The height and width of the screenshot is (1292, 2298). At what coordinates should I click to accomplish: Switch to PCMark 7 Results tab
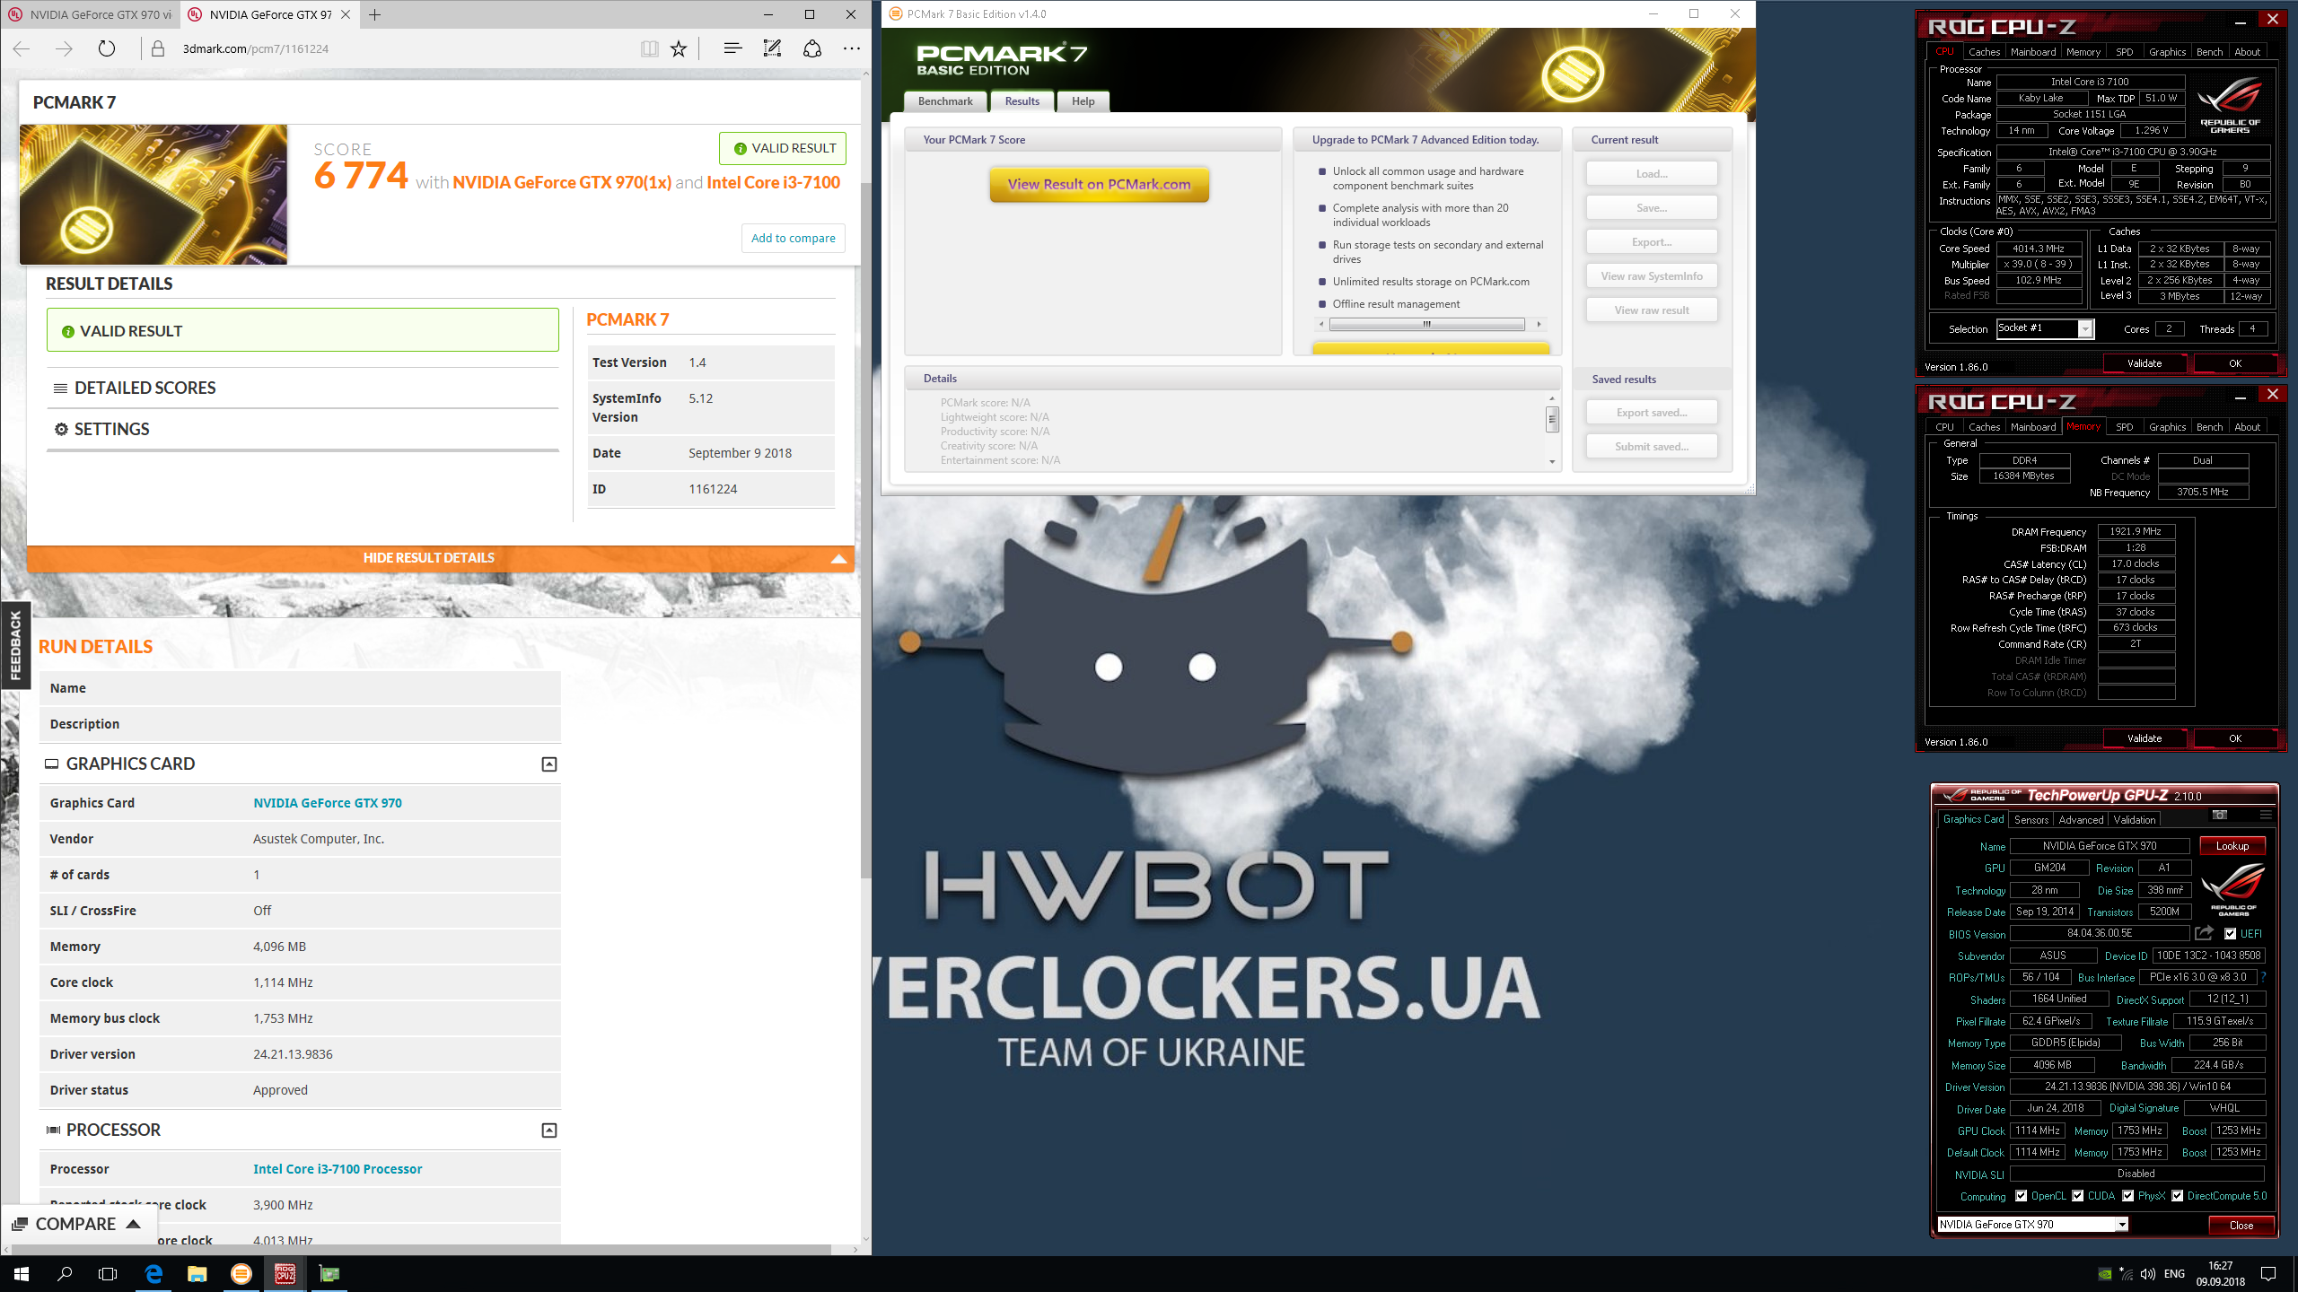(1022, 101)
